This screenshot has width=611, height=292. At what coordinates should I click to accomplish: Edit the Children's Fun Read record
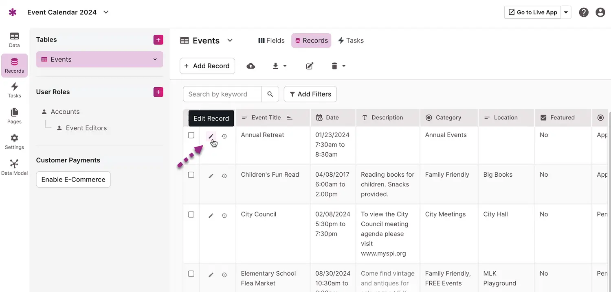click(x=211, y=176)
